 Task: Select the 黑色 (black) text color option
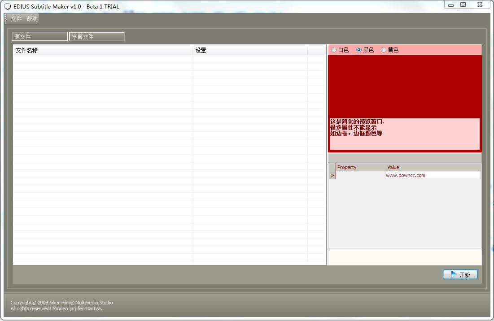click(358, 49)
